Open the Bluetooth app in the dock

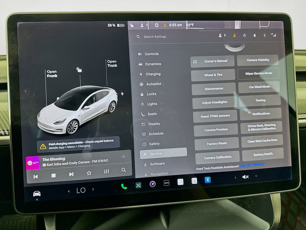207,180
